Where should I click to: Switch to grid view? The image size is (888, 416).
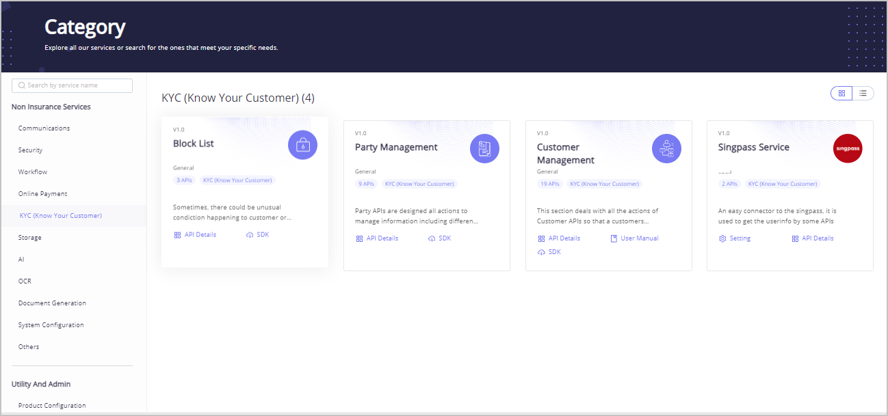(841, 93)
